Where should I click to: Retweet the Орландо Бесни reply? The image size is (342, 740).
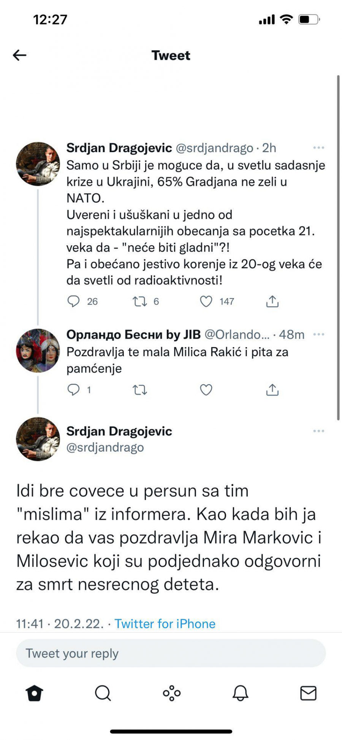pyautogui.click(x=139, y=390)
